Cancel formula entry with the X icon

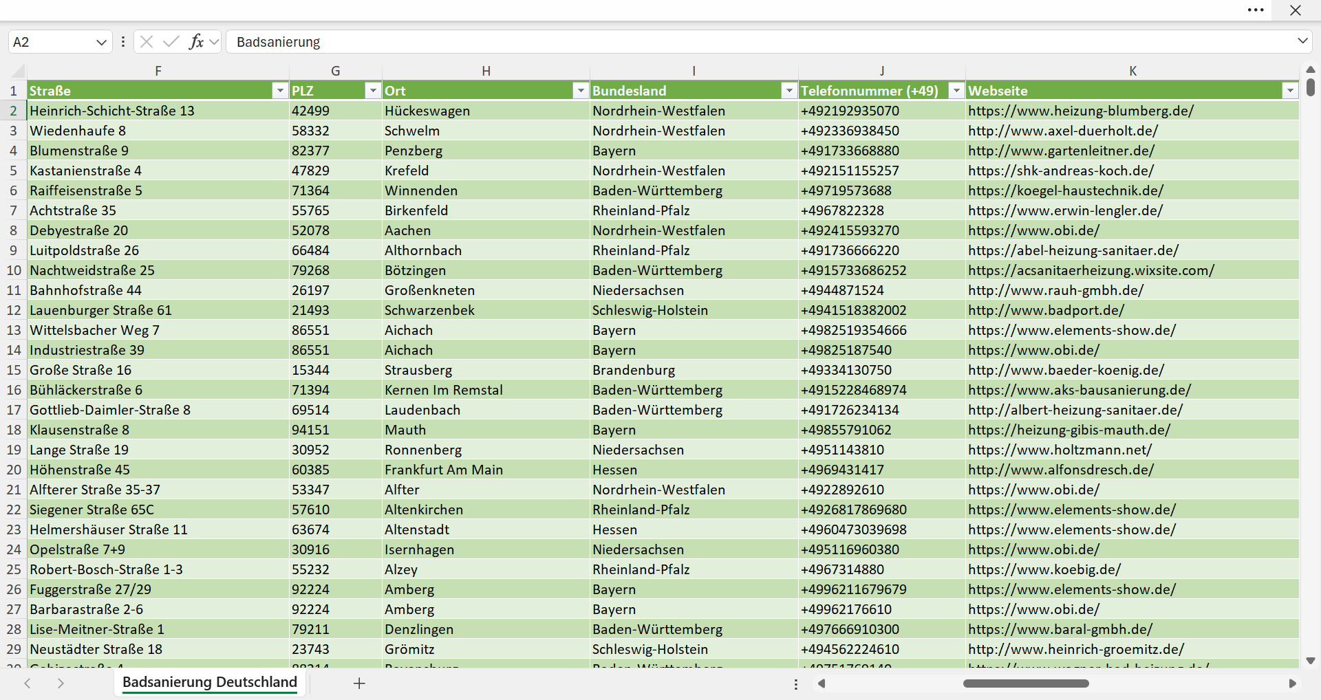(x=147, y=42)
